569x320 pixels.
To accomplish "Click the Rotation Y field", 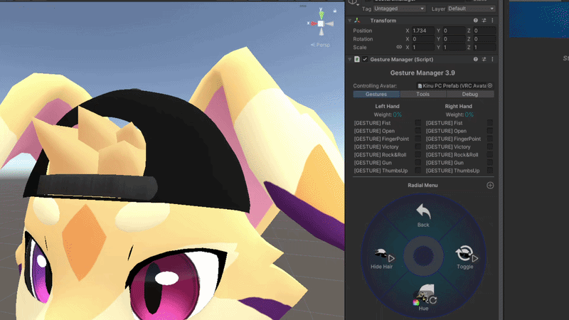I will (454, 39).
